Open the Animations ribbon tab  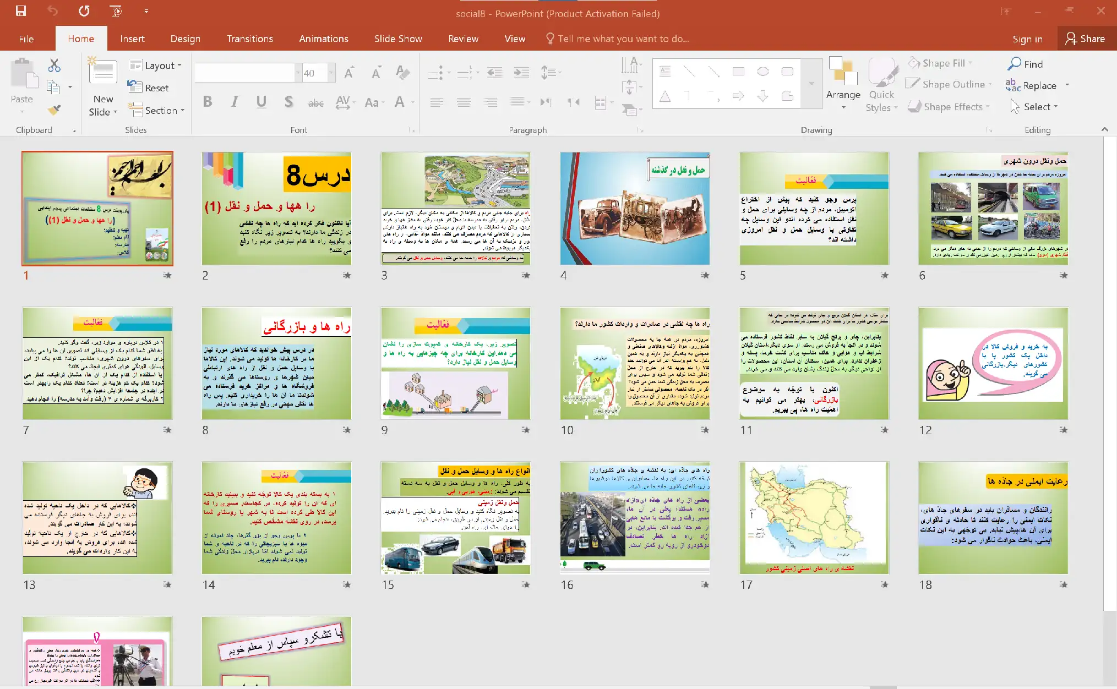(x=323, y=39)
